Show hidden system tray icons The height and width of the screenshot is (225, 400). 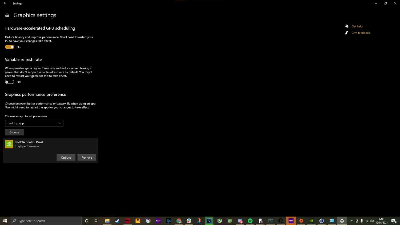pos(352,221)
